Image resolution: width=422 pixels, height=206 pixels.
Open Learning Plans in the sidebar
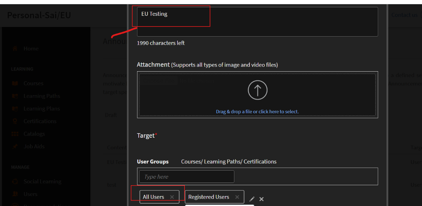click(42, 109)
